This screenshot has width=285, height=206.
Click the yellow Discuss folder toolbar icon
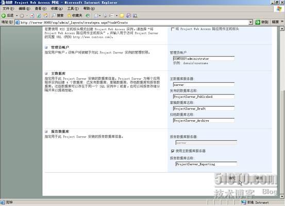tap(122, 16)
